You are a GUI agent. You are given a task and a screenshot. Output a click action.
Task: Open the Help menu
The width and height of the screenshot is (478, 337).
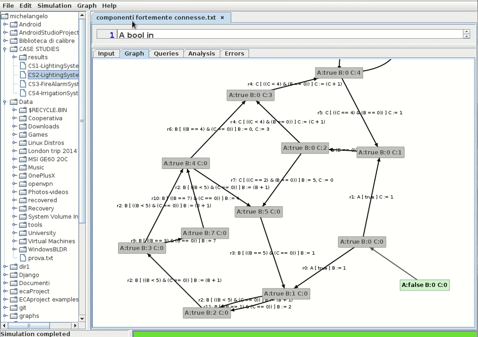click(109, 6)
